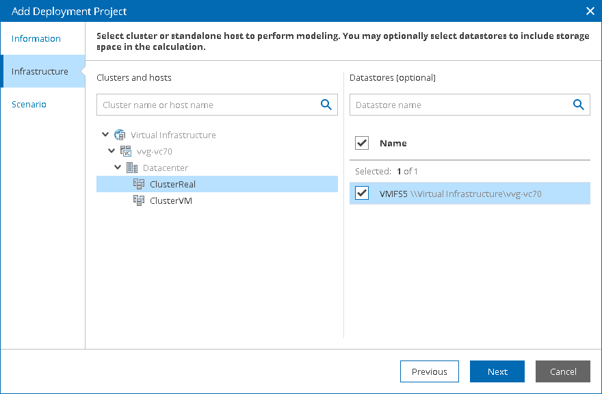This screenshot has height=394, width=602.
Task: Click the datastore search magnifier icon
Action: click(579, 105)
